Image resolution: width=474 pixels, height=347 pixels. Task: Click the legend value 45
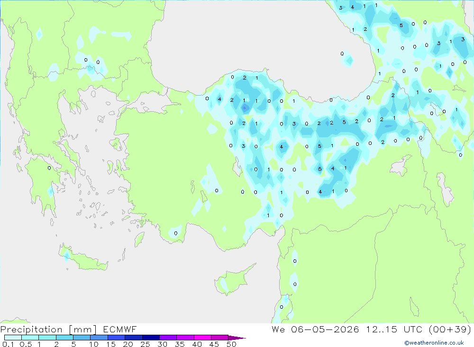214,344
